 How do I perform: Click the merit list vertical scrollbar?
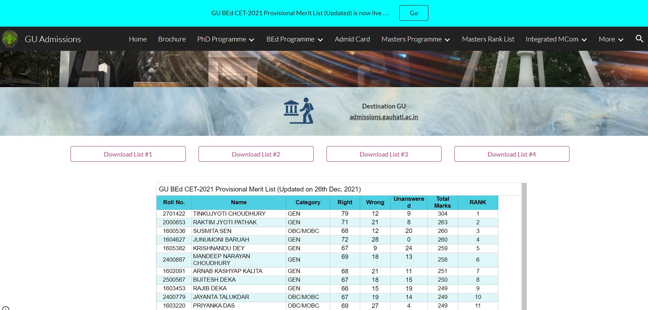click(x=524, y=246)
